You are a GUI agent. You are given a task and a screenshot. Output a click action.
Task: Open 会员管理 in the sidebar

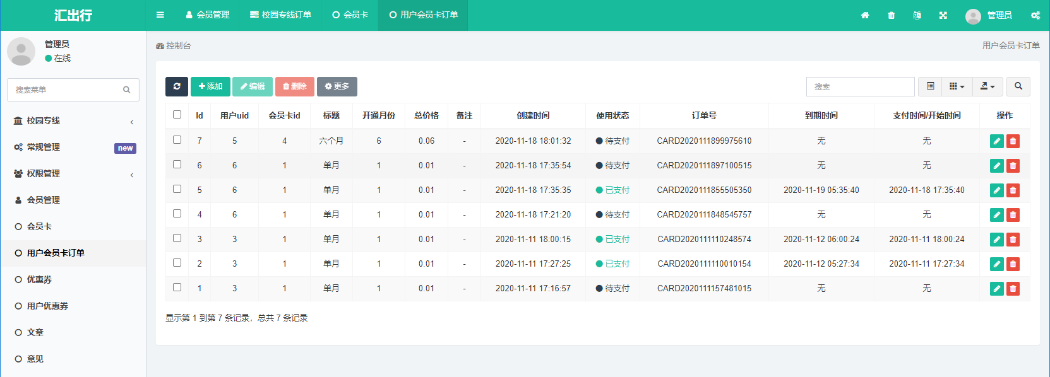pos(73,200)
